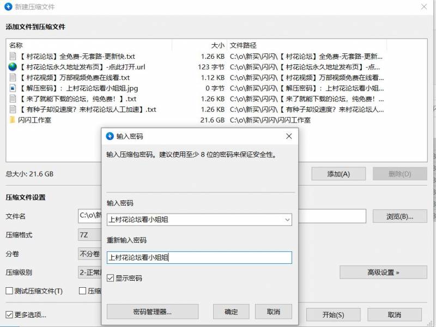Enable 测试压缩文件(T) option

tap(9, 290)
